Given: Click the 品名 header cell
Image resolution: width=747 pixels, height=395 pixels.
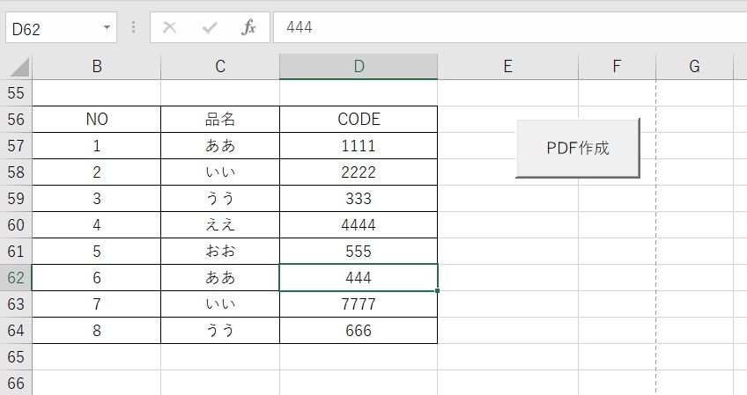Looking at the screenshot, I should pos(220,119).
